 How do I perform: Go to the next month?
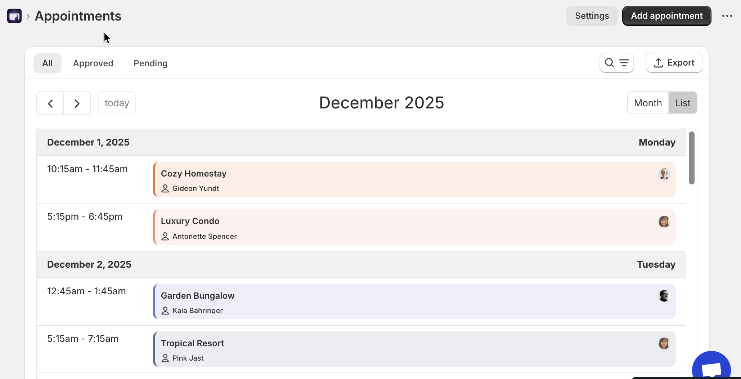point(77,103)
